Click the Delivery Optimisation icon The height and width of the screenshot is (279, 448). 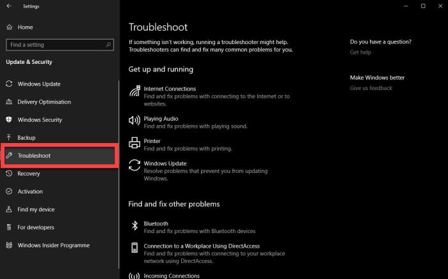click(9, 102)
